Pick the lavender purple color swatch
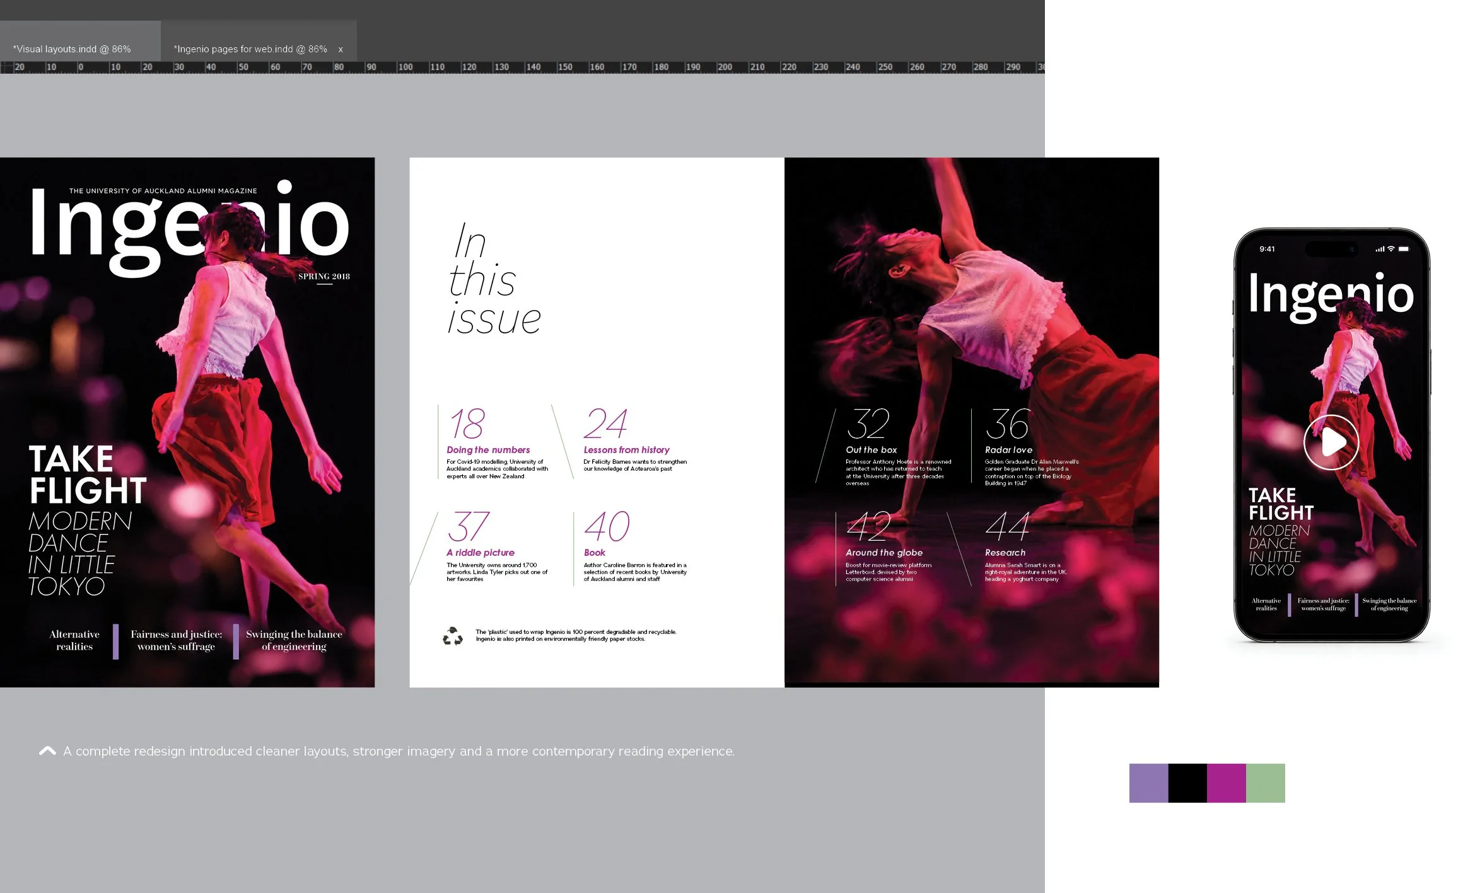 point(1148,783)
